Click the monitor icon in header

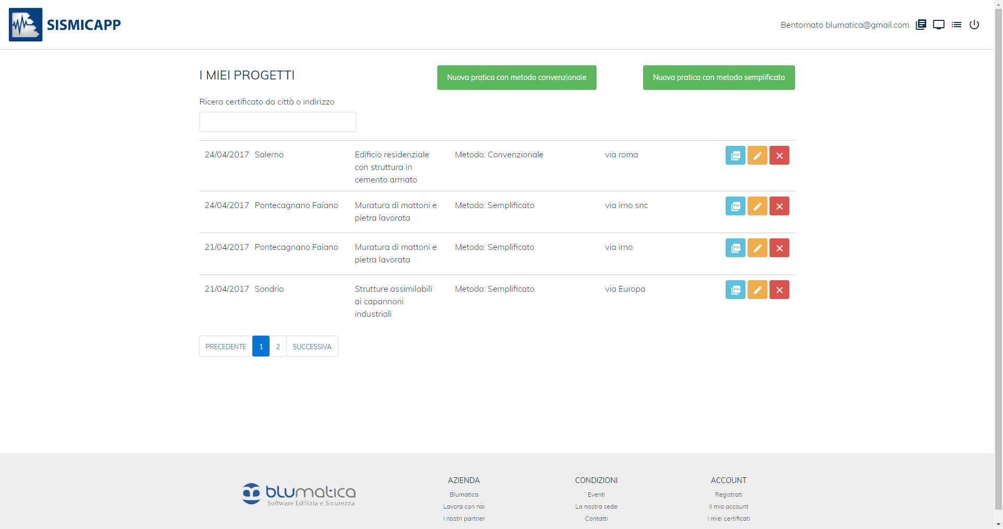pos(938,25)
